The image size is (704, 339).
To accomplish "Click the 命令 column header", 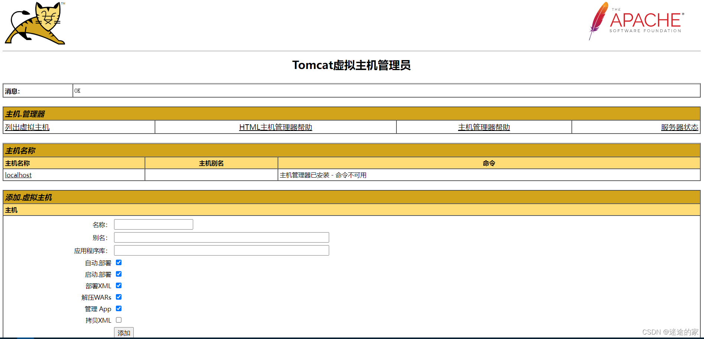I will coord(489,163).
